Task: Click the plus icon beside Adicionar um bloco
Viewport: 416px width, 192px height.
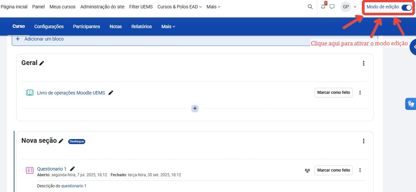Action: click(x=18, y=39)
